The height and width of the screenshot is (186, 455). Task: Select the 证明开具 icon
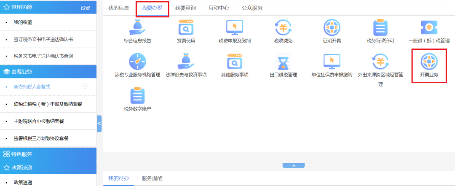[332, 28]
